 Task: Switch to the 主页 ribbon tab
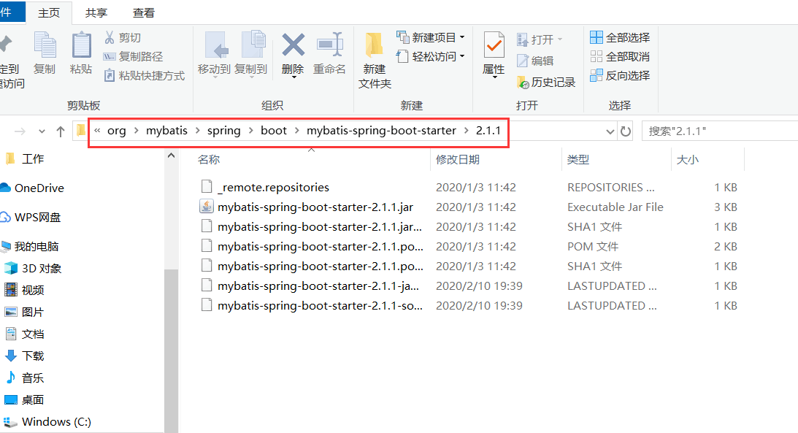(49, 12)
